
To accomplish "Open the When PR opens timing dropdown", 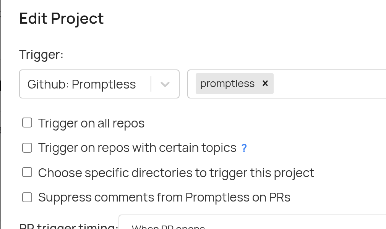I will (168, 227).
